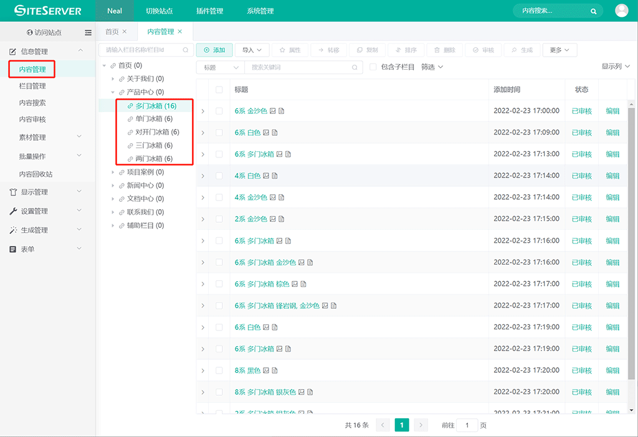Viewport: 638px width, 437px height.
Task: Open the 导入 dropdown
Action: (x=252, y=50)
